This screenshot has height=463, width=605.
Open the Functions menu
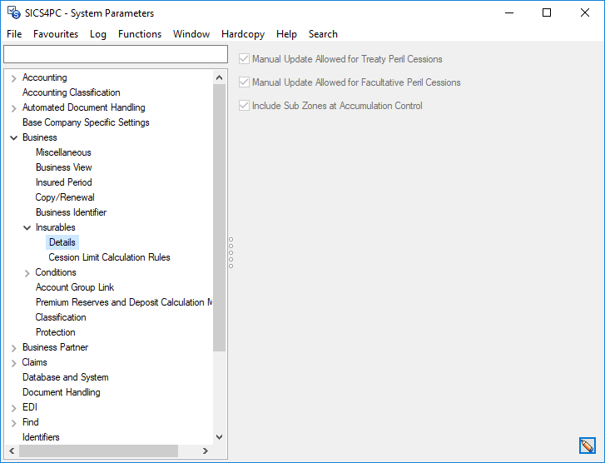140,34
